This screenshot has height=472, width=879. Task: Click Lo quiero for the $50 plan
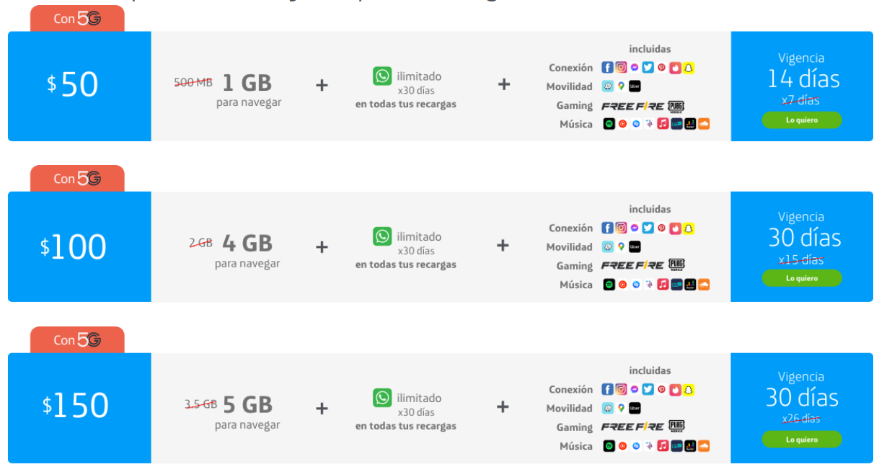[x=802, y=120]
